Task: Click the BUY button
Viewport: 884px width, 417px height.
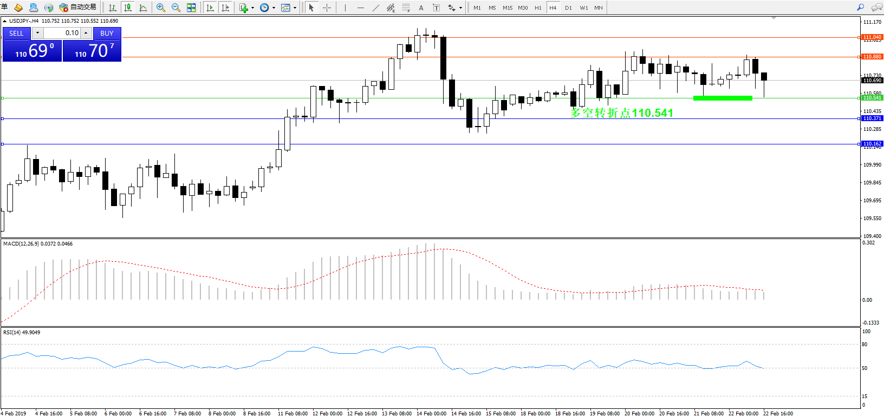Action: pos(107,33)
